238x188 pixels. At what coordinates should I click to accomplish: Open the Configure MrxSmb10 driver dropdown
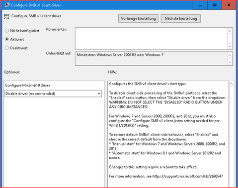click(x=53, y=94)
